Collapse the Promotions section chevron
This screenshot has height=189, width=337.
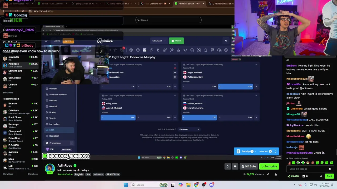(x=71, y=143)
